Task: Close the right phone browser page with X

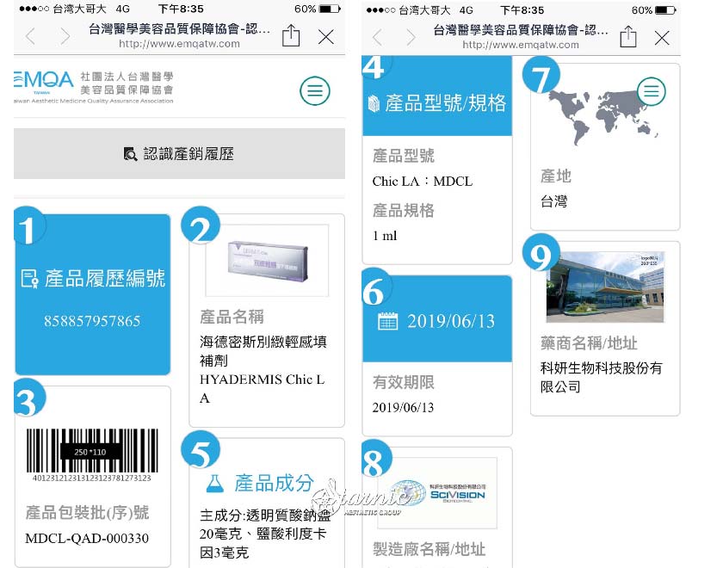Action: tap(662, 38)
